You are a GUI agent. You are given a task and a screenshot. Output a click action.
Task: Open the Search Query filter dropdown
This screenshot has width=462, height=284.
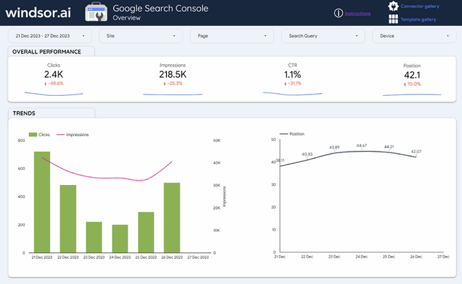coord(323,36)
